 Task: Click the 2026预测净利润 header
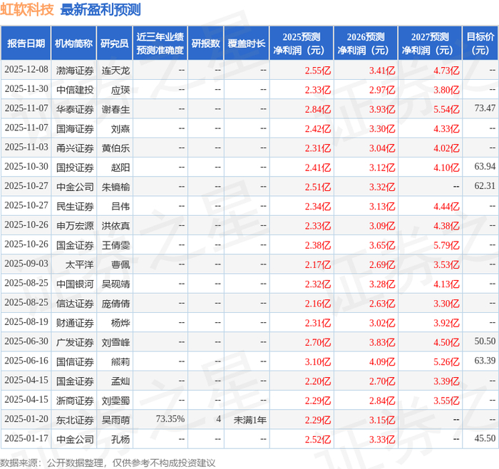click(x=366, y=43)
